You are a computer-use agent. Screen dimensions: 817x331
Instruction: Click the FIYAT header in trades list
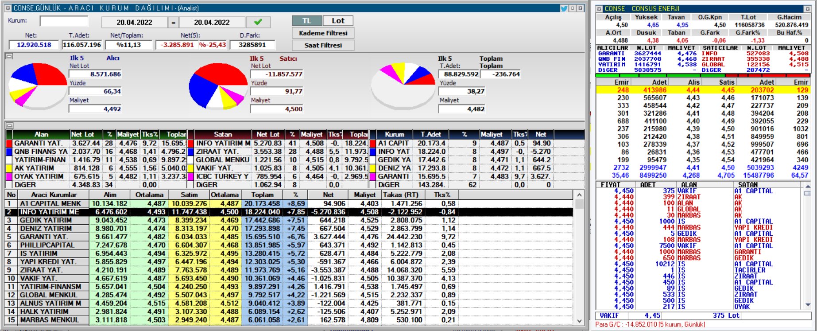click(611, 185)
